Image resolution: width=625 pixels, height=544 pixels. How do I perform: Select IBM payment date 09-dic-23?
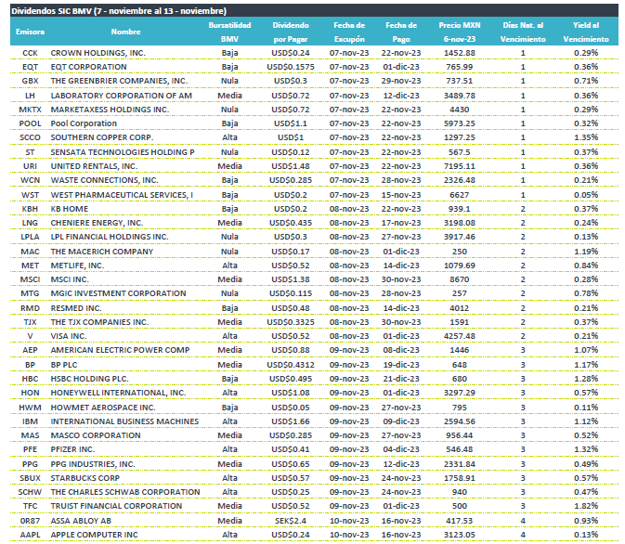(x=401, y=421)
